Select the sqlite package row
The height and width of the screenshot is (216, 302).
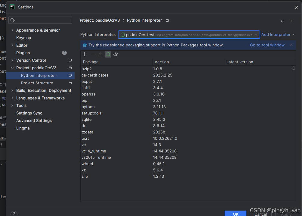point(188,119)
